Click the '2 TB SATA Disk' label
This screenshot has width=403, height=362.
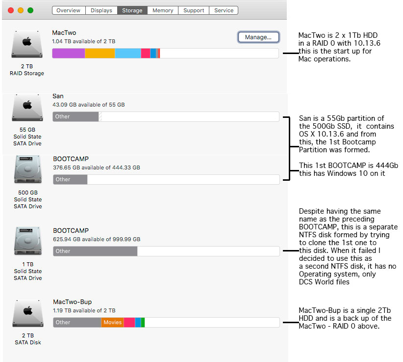coord(28,339)
